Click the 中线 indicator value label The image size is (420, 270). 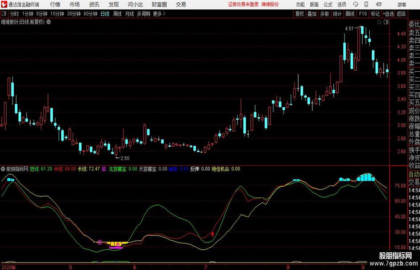click(x=65, y=169)
